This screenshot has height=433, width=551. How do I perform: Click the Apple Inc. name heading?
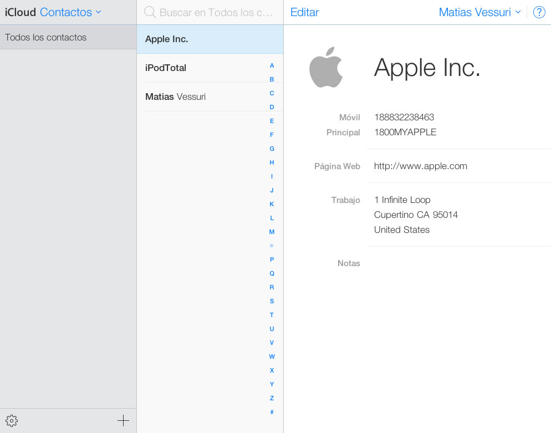click(427, 68)
